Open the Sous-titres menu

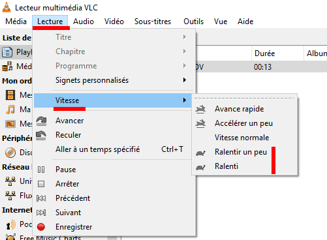[153, 22]
